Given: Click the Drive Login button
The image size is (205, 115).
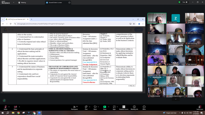Looking at the screenshot, I should point(139,30).
